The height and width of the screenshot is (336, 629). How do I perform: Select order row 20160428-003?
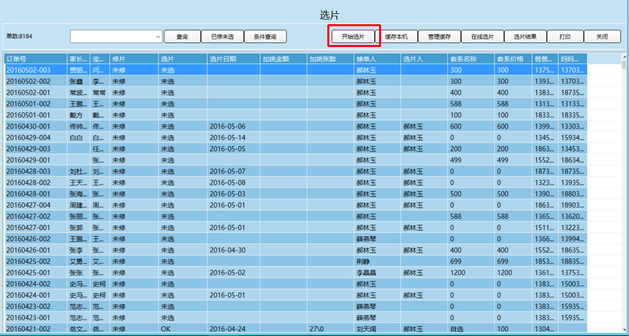click(x=296, y=171)
